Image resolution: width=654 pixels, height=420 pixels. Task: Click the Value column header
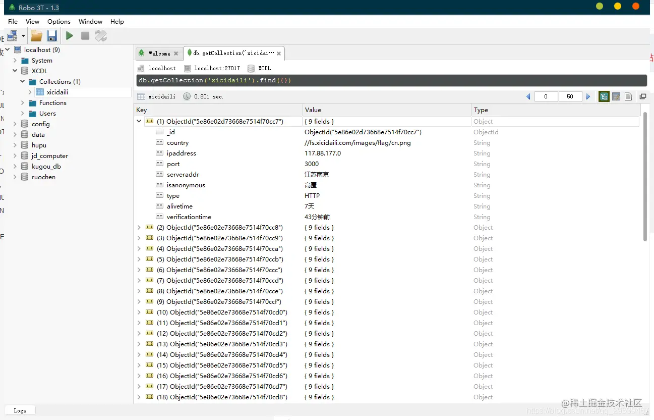coord(387,110)
